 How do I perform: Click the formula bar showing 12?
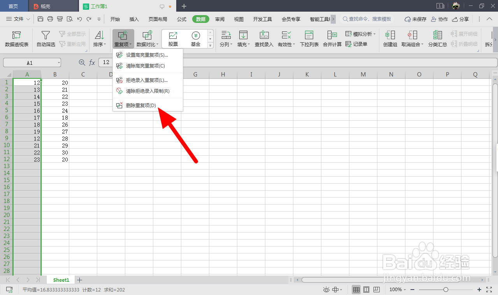pyautogui.click(x=298, y=62)
